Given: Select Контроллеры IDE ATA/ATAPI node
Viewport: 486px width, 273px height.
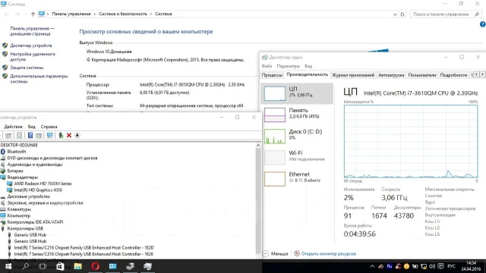Looking at the screenshot, I should 35,222.
